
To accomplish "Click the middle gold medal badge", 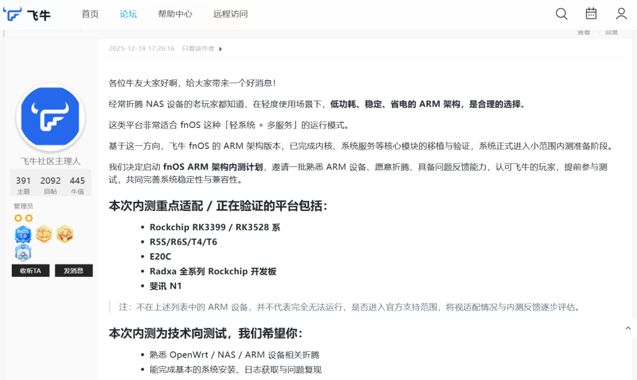I will pos(44,234).
